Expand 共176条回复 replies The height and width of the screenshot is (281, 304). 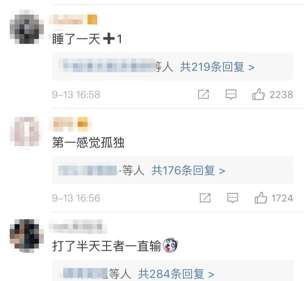[188, 171]
